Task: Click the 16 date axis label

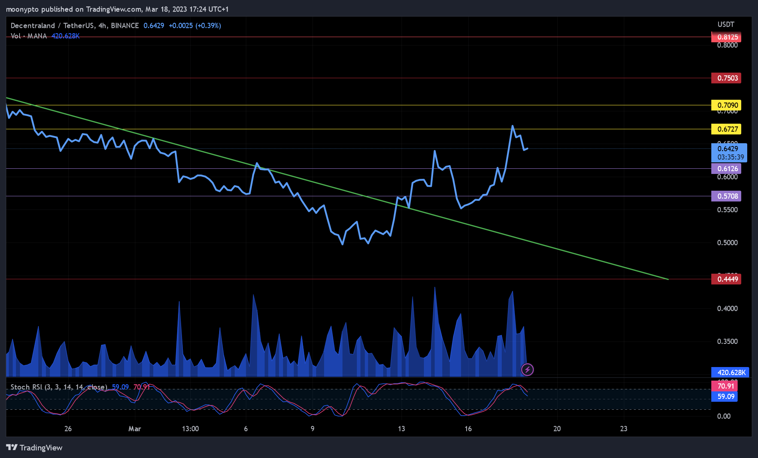Action: tap(468, 429)
